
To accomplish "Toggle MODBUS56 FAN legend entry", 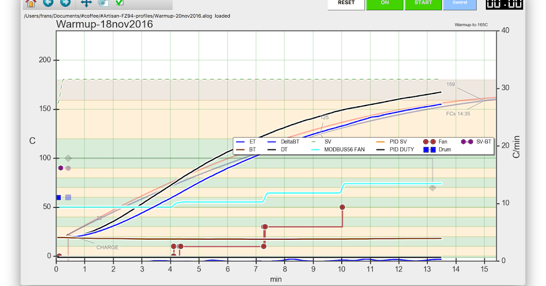I will coord(338,149).
